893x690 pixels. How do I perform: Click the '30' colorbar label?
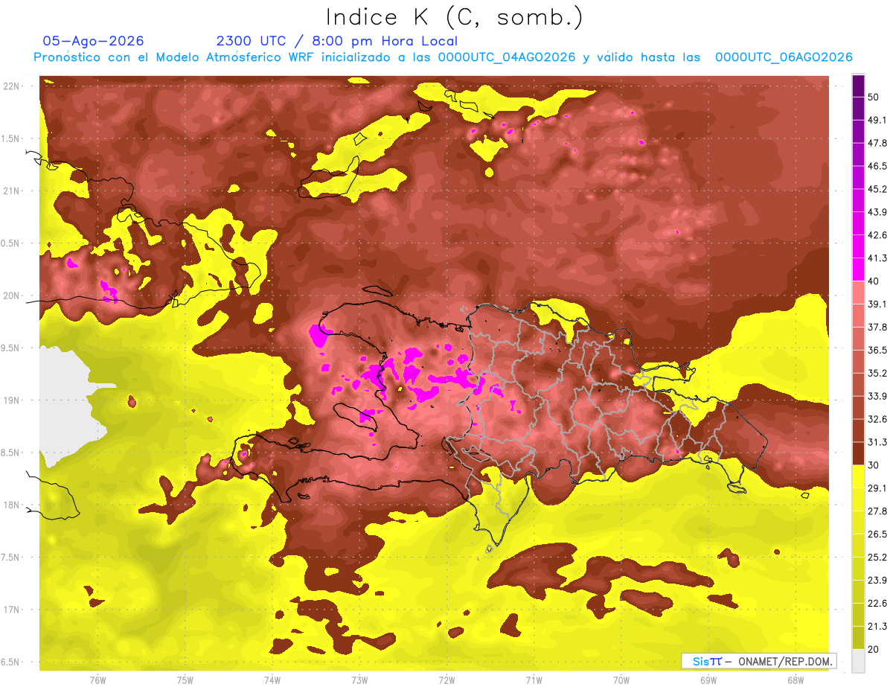pyautogui.click(x=874, y=465)
